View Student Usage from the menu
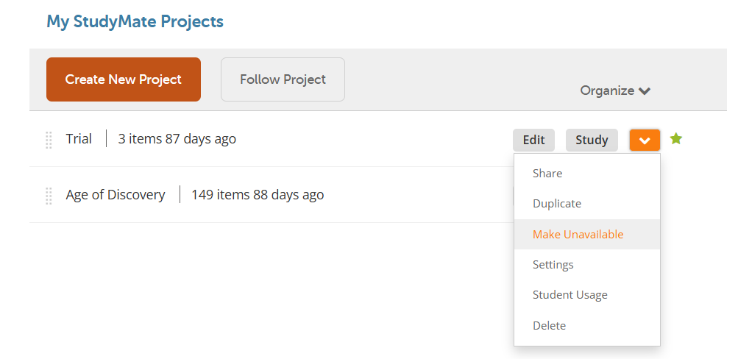Image resolution: width=738 pixels, height=359 pixels. [x=570, y=295]
